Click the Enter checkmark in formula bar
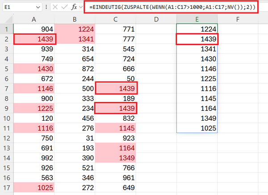Image resolution: width=268 pixels, height=195 pixels. pos(66,7)
